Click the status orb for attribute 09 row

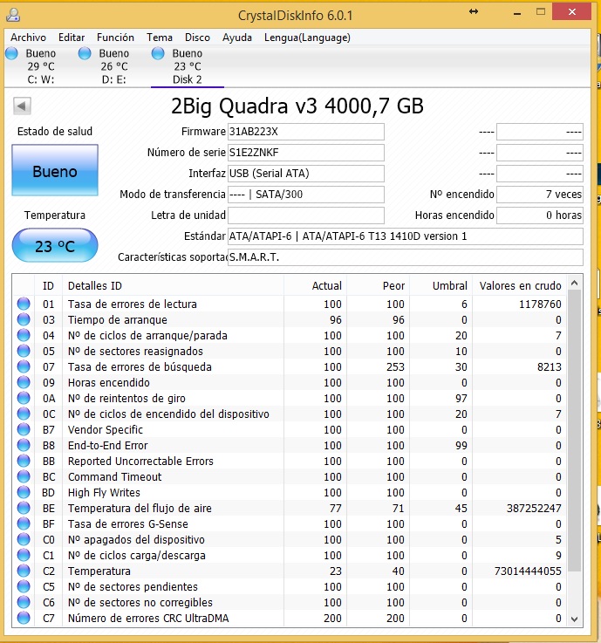tap(24, 382)
